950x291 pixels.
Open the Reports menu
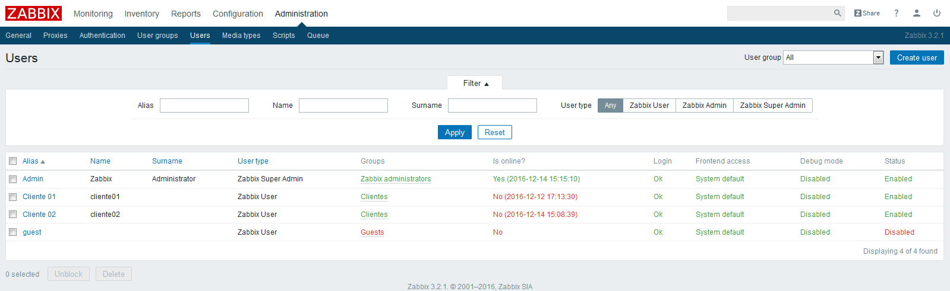coord(186,14)
